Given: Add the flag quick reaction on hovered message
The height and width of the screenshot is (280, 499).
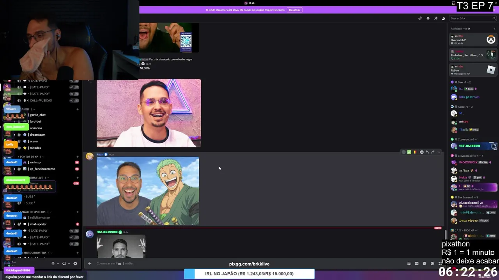Looking at the screenshot, I should (415, 152).
